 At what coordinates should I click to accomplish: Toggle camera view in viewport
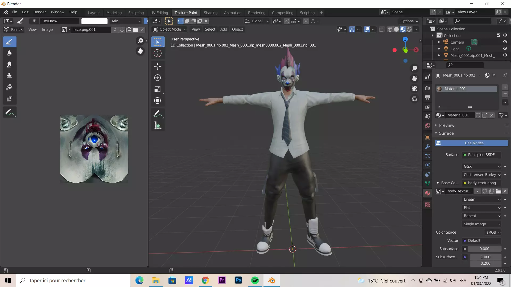click(x=414, y=88)
